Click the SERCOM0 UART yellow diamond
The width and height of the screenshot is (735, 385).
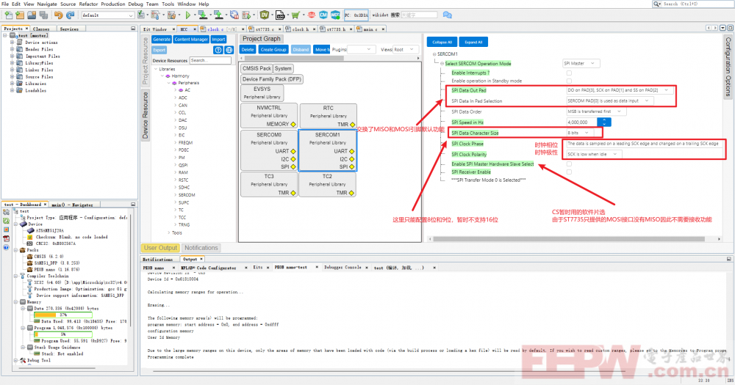click(293, 151)
